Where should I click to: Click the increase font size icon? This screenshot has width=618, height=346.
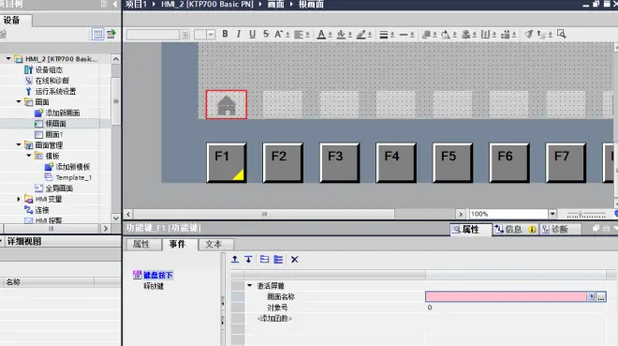click(x=279, y=34)
